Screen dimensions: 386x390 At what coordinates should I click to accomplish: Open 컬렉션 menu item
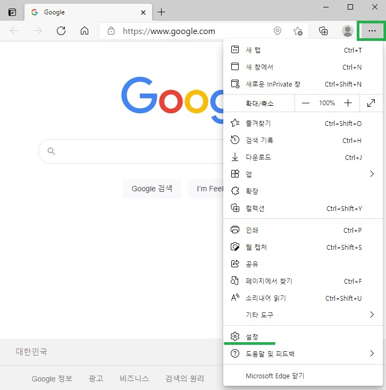(303, 208)
